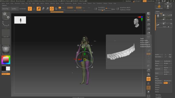Open the Render menu
The height and width of the screenshot is (98, 175).
(x=75, y=3)
